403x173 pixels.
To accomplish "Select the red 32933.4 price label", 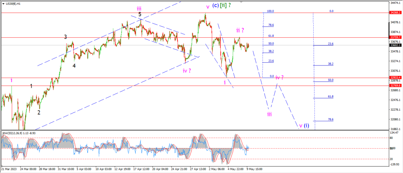I will point(395,77).
